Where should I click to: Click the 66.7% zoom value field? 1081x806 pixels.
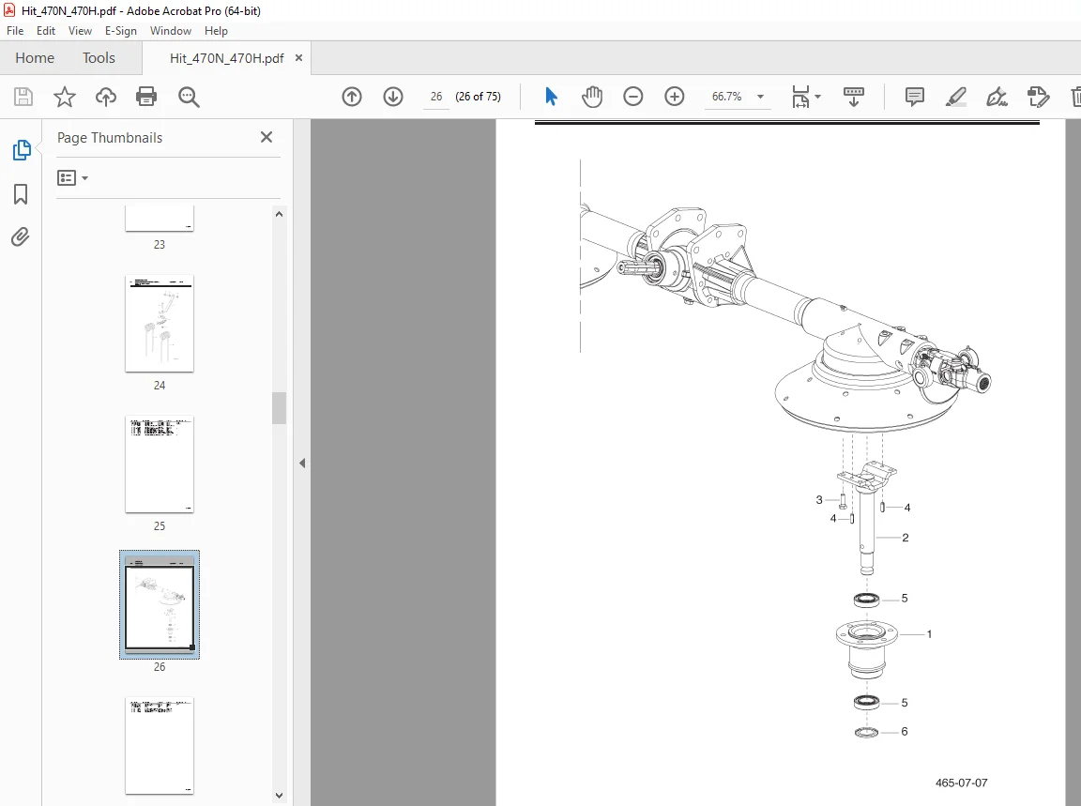(x=726, y=97)
